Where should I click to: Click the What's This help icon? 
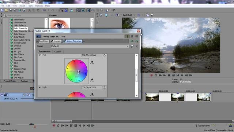[x=113, y=10]
